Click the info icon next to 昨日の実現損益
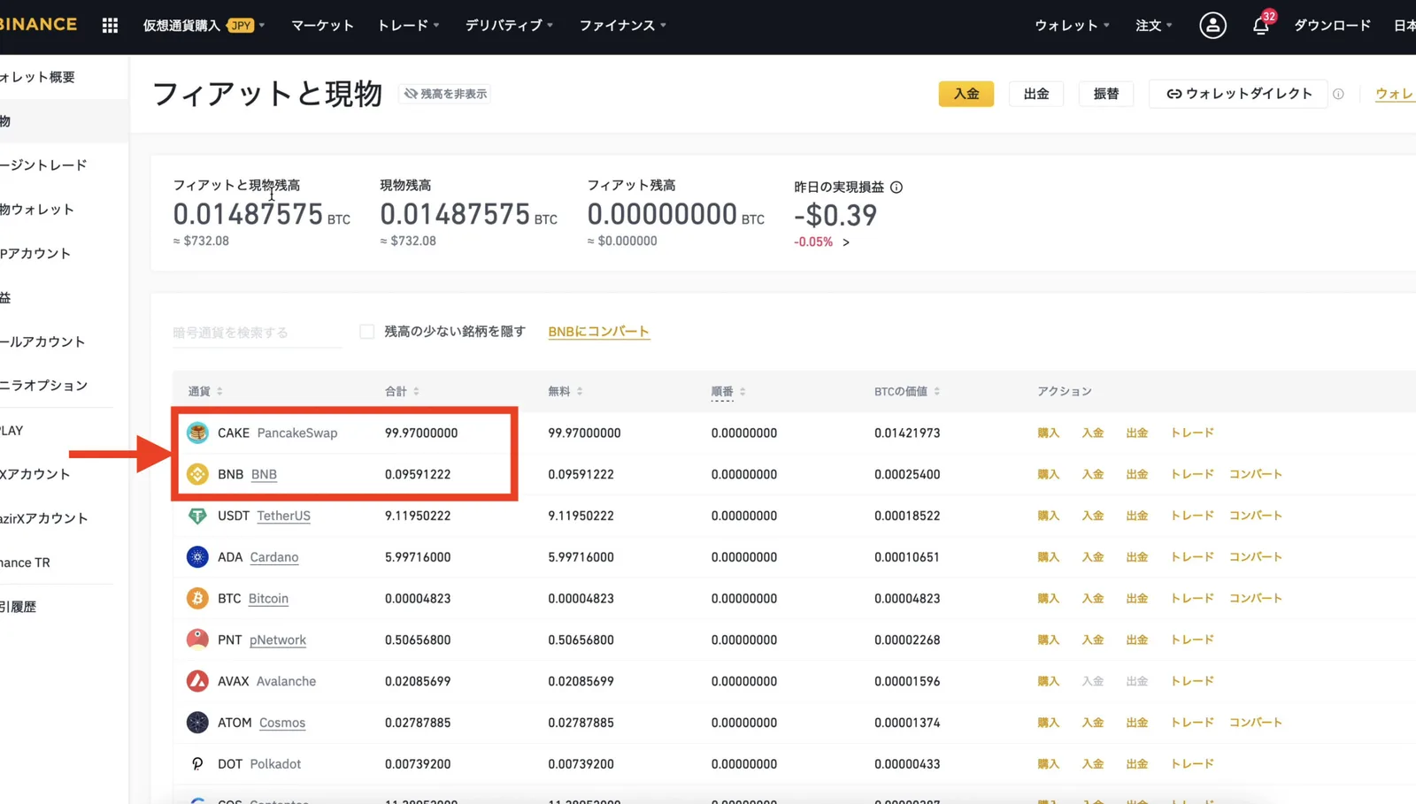This screenshot has width=1416, height=804. [897, 188]
